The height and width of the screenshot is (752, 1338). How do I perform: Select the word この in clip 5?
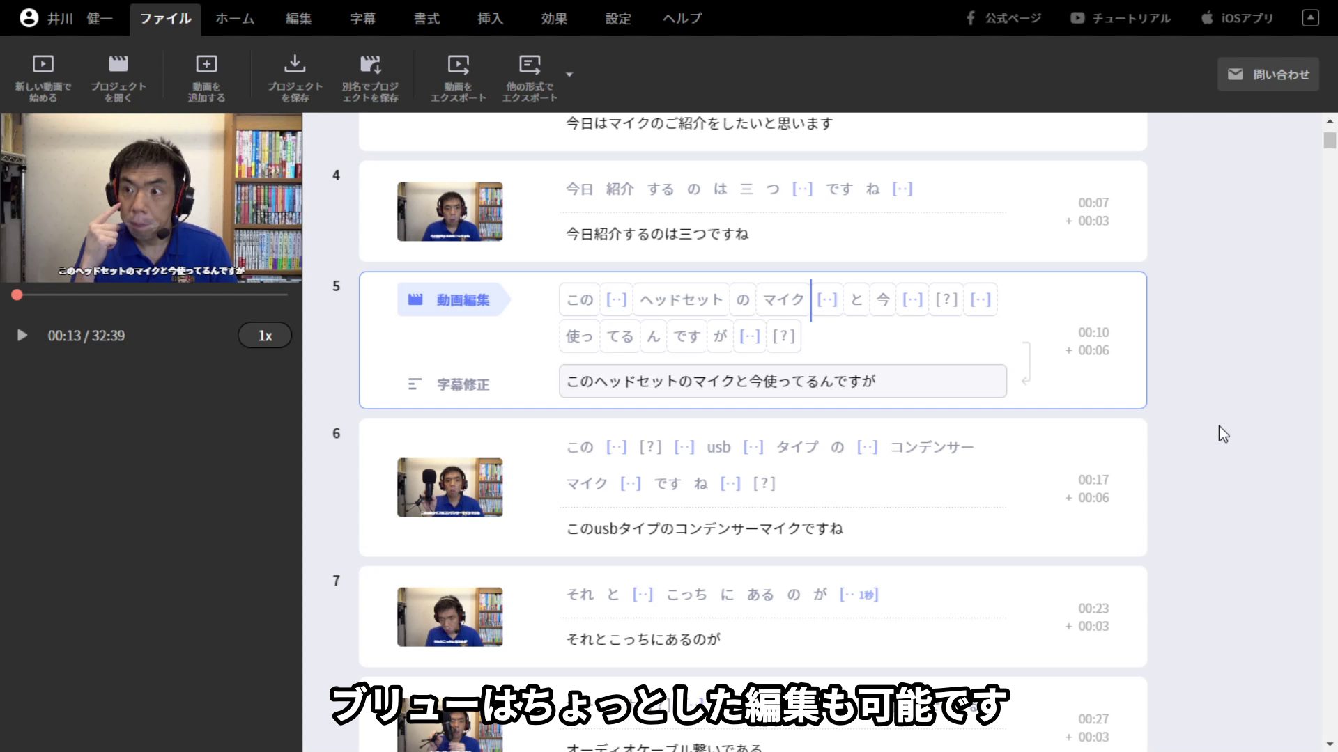[x=580, y=300]
